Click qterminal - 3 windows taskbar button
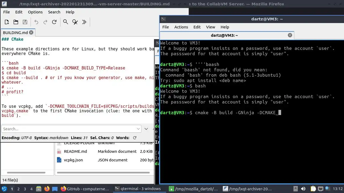Image resolution: width=344 pixels, height=193 pixels. (x=139, y=189)
